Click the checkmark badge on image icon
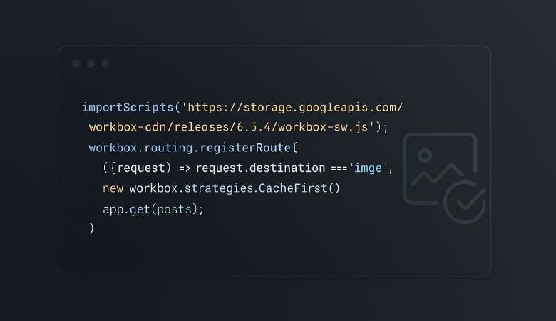Image resolution: width=556 pixels, height=321 pixels. pos(465,202)
